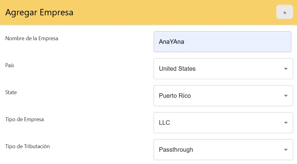Click the caret icon beside LLC
297x164 pixels.
click(x=286, y=123)
